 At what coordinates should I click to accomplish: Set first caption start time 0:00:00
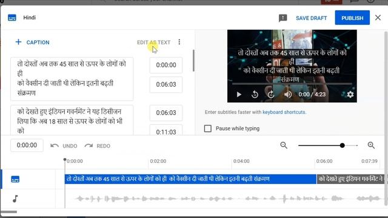[166, 65]
